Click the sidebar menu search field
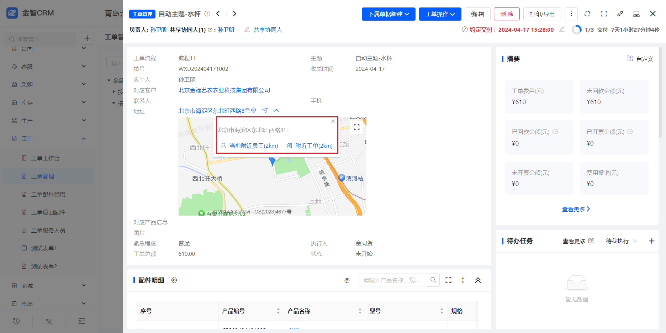Screen dimensions: 666x333 click(x=41, y=39)
